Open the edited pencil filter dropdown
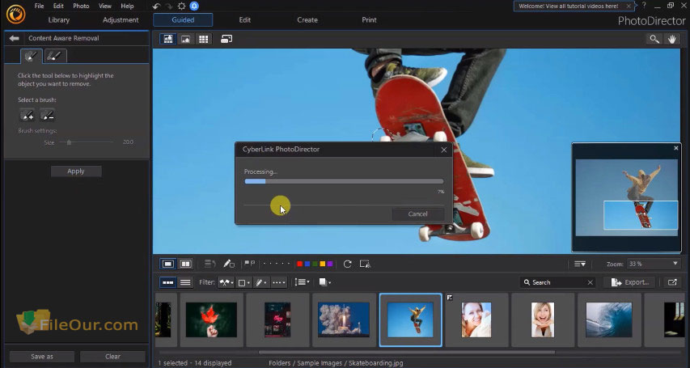 [261, 282]
